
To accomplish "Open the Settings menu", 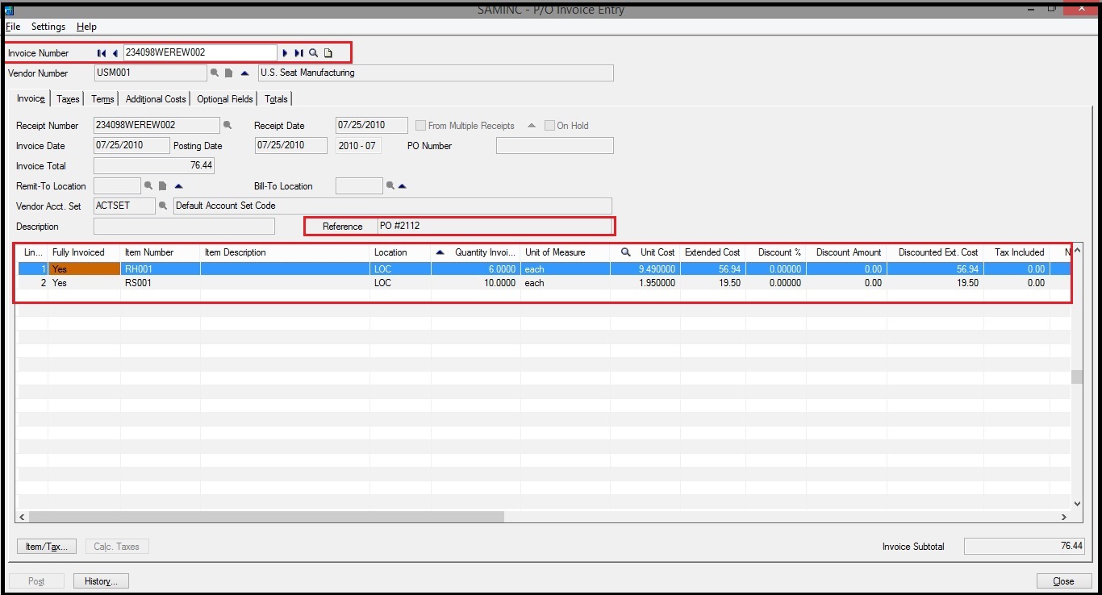I will tap(48, 27).
